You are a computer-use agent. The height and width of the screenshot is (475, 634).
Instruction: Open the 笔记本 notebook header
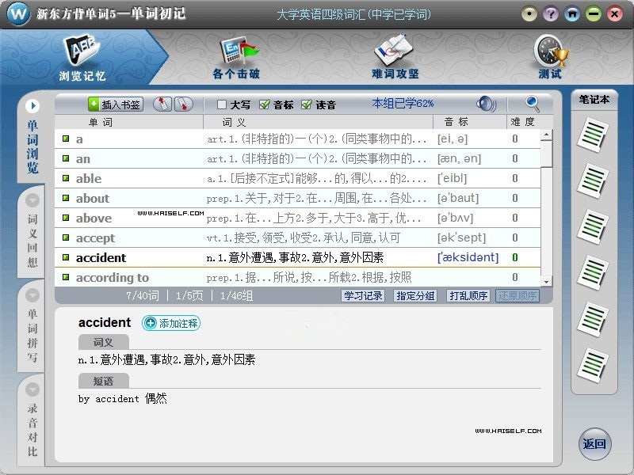[x=594, y=100]
